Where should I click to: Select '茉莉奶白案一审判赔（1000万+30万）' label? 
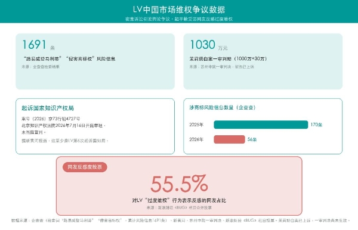[x=228, y=59]
